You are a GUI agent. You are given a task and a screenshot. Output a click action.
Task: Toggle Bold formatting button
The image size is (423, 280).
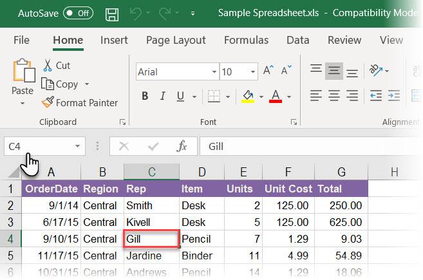pyautogui.click(x=145, y=97)
